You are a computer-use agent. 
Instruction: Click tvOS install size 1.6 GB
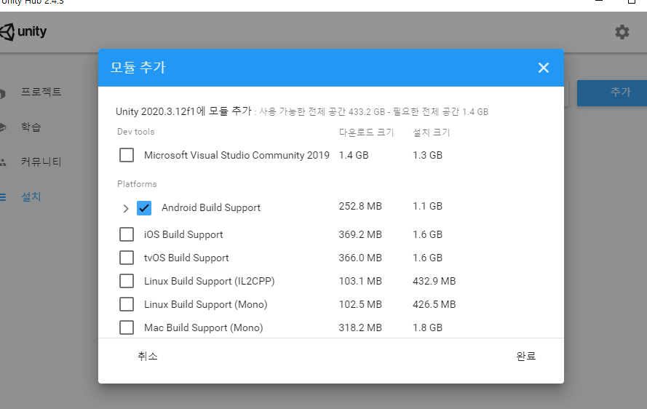tap(427, 258)
